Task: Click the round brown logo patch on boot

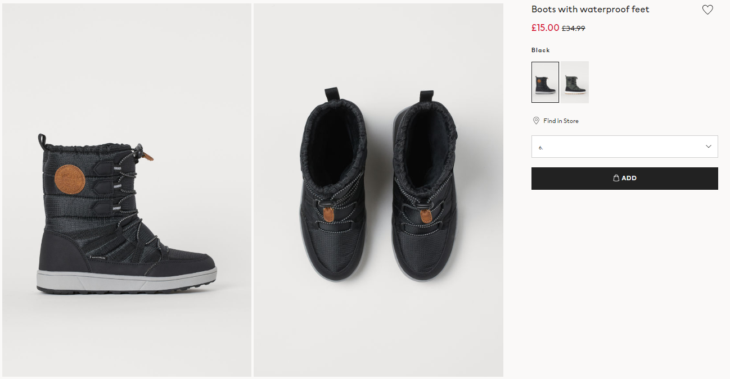Action: [x=70, y=179]
